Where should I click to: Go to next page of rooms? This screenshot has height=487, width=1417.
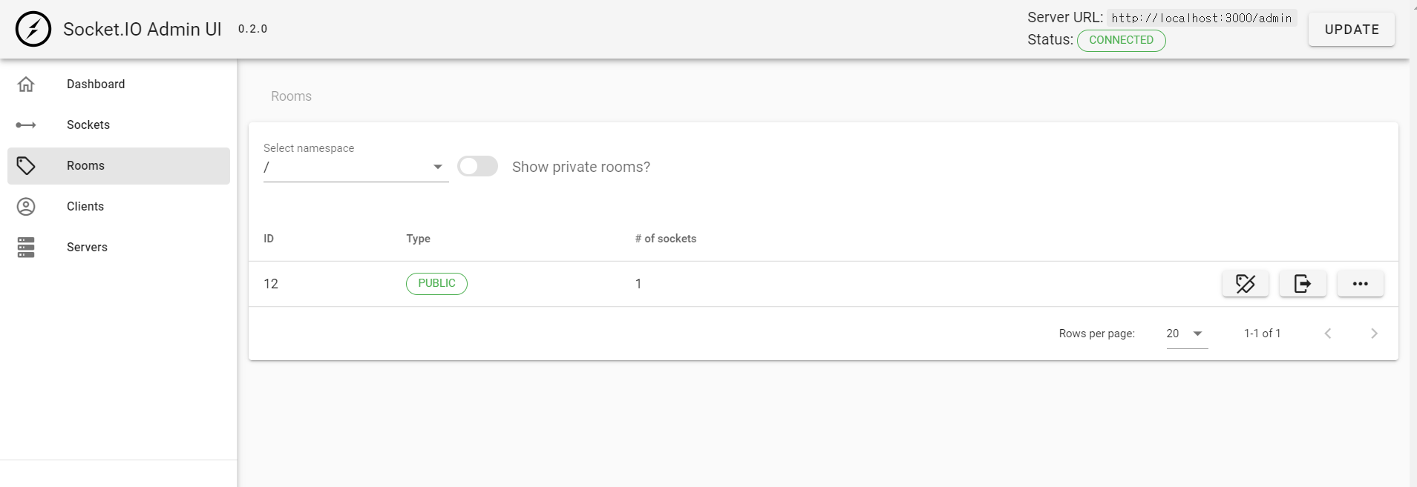tap(1374, 334)
